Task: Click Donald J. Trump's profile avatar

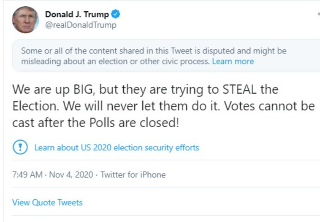Action: click(x=25, y=19)
